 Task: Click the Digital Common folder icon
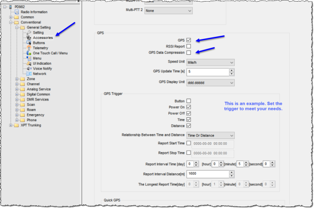pos(23,94)
